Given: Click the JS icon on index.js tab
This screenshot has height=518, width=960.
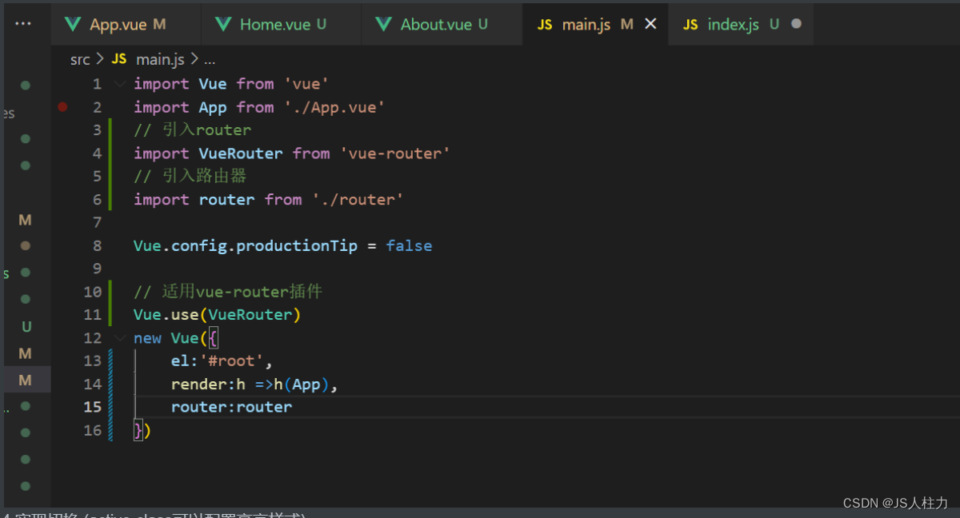Looking at the screenshot, I should point(690,25).
